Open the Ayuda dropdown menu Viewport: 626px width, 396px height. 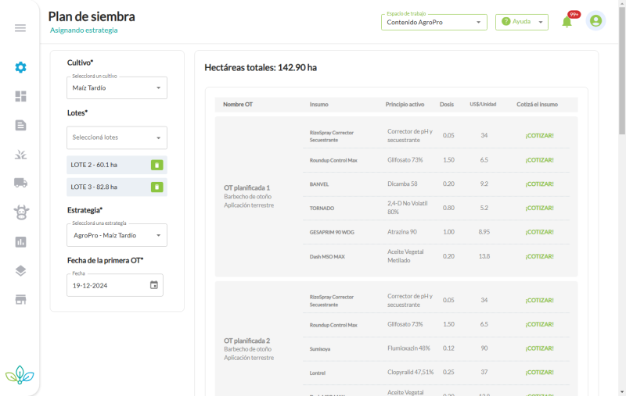522,22
